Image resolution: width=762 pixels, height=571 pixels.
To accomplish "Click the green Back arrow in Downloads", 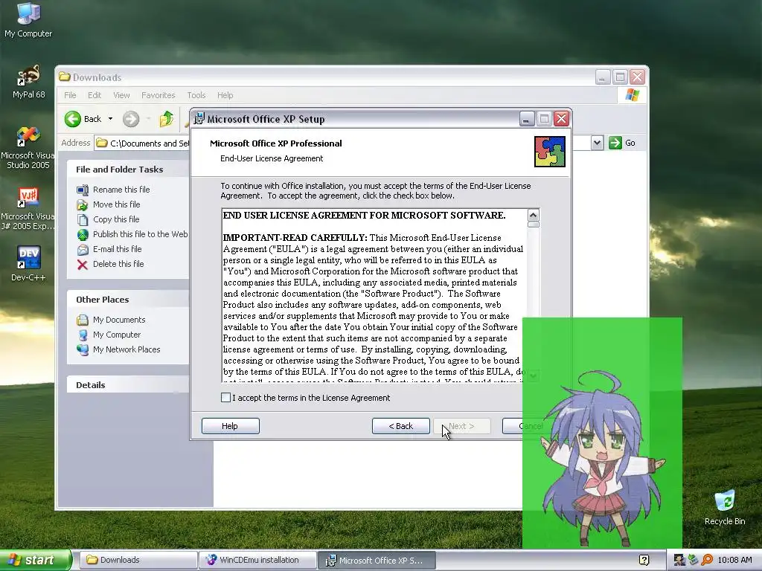I will point(73,119).
